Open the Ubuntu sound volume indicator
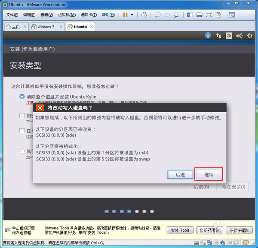Screen dimensions: 258x248 click(x=239, y=36)
